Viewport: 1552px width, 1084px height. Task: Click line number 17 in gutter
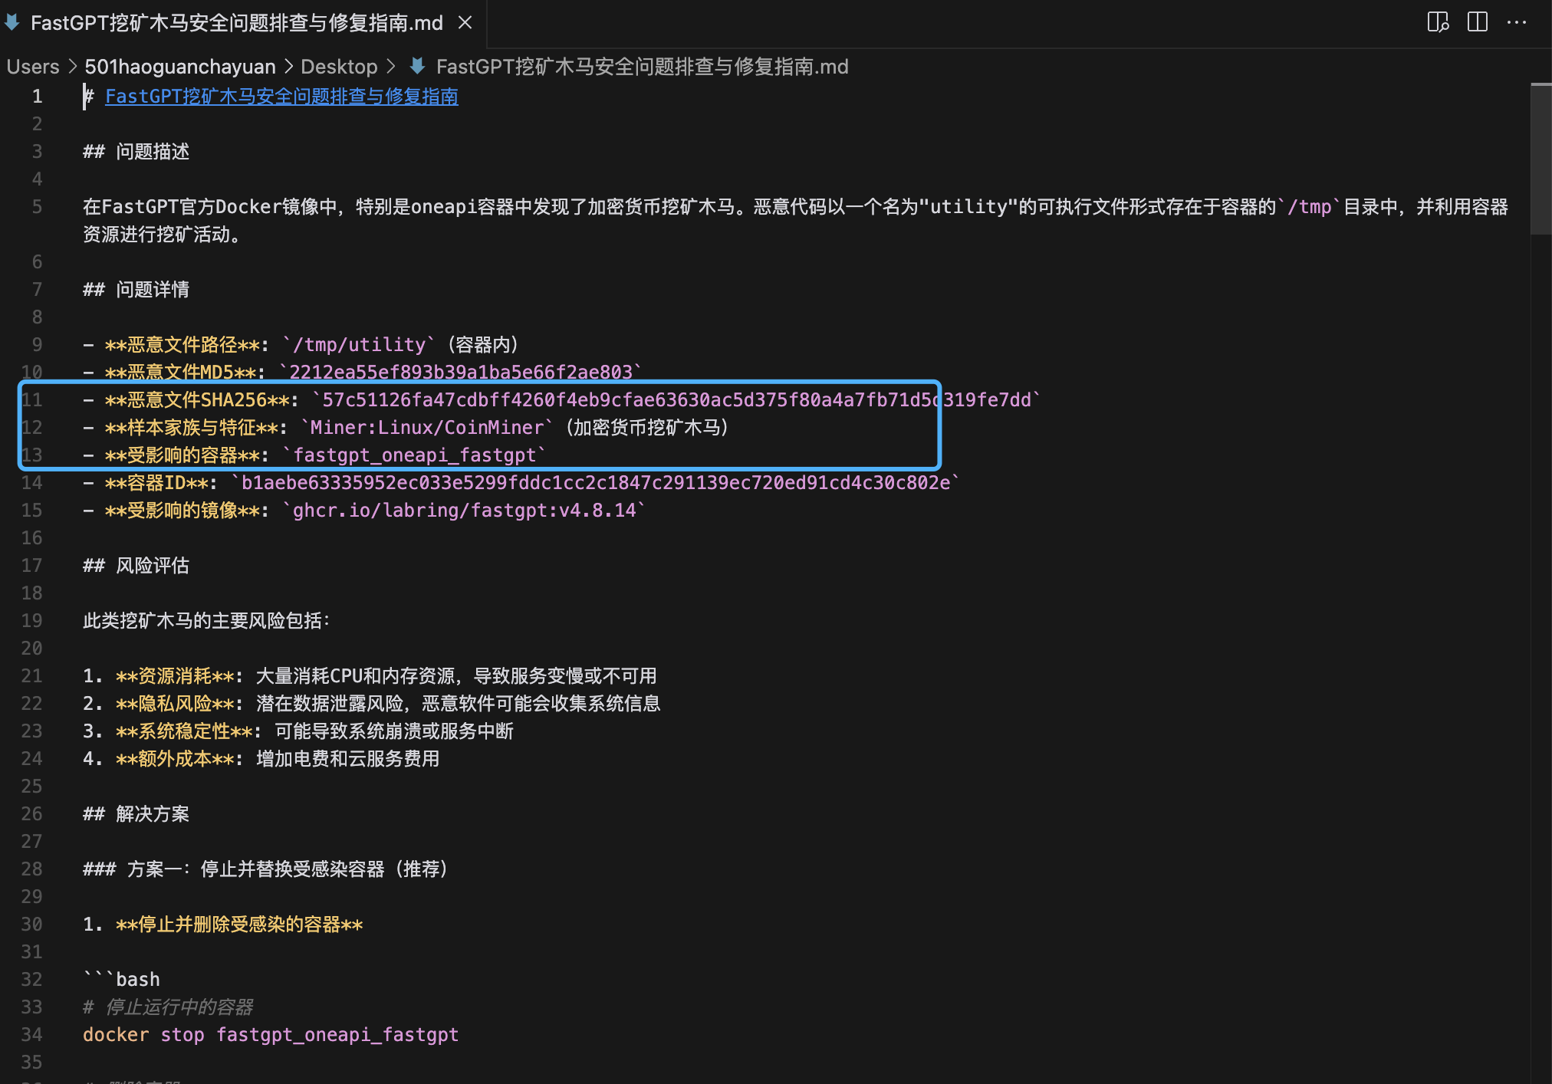coord(31,566)
